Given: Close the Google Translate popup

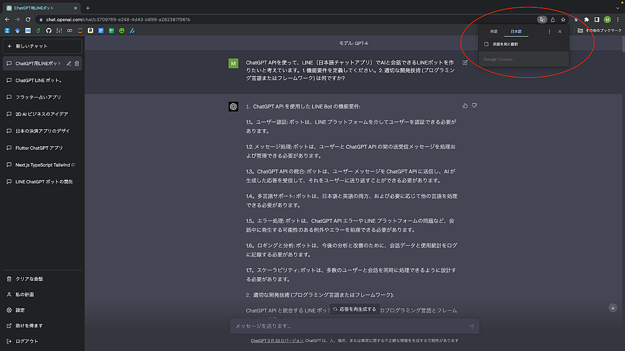Looking at the screenshot, I should 559,31.
